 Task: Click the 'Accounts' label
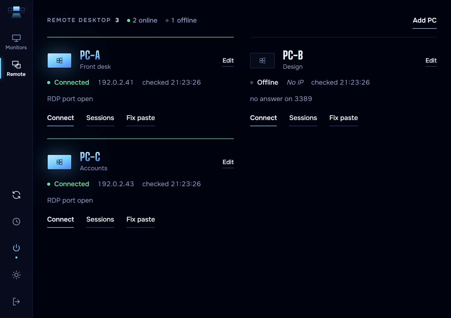[x=94, y=168]
